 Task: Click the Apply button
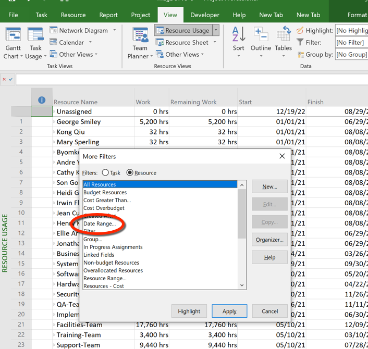pyautogui.click(x=229, y=311)
